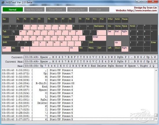The width and height of the screenshot is (159, 125).
Task: Click the PrScr key tile
Action: tap(111, 20)
